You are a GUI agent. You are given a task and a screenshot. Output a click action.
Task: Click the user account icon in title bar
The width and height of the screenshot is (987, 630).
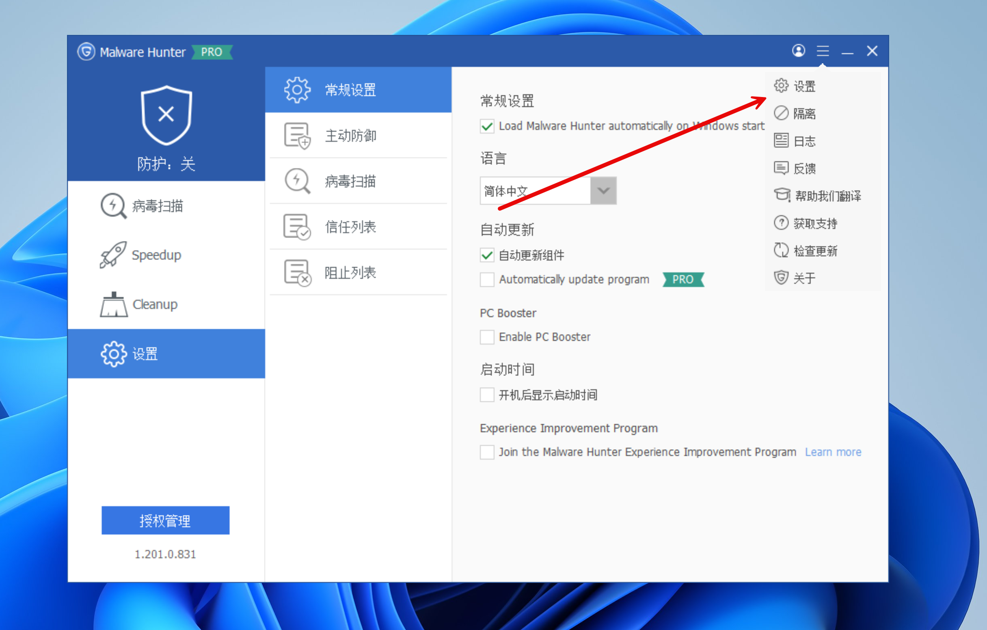coord(798,51)
